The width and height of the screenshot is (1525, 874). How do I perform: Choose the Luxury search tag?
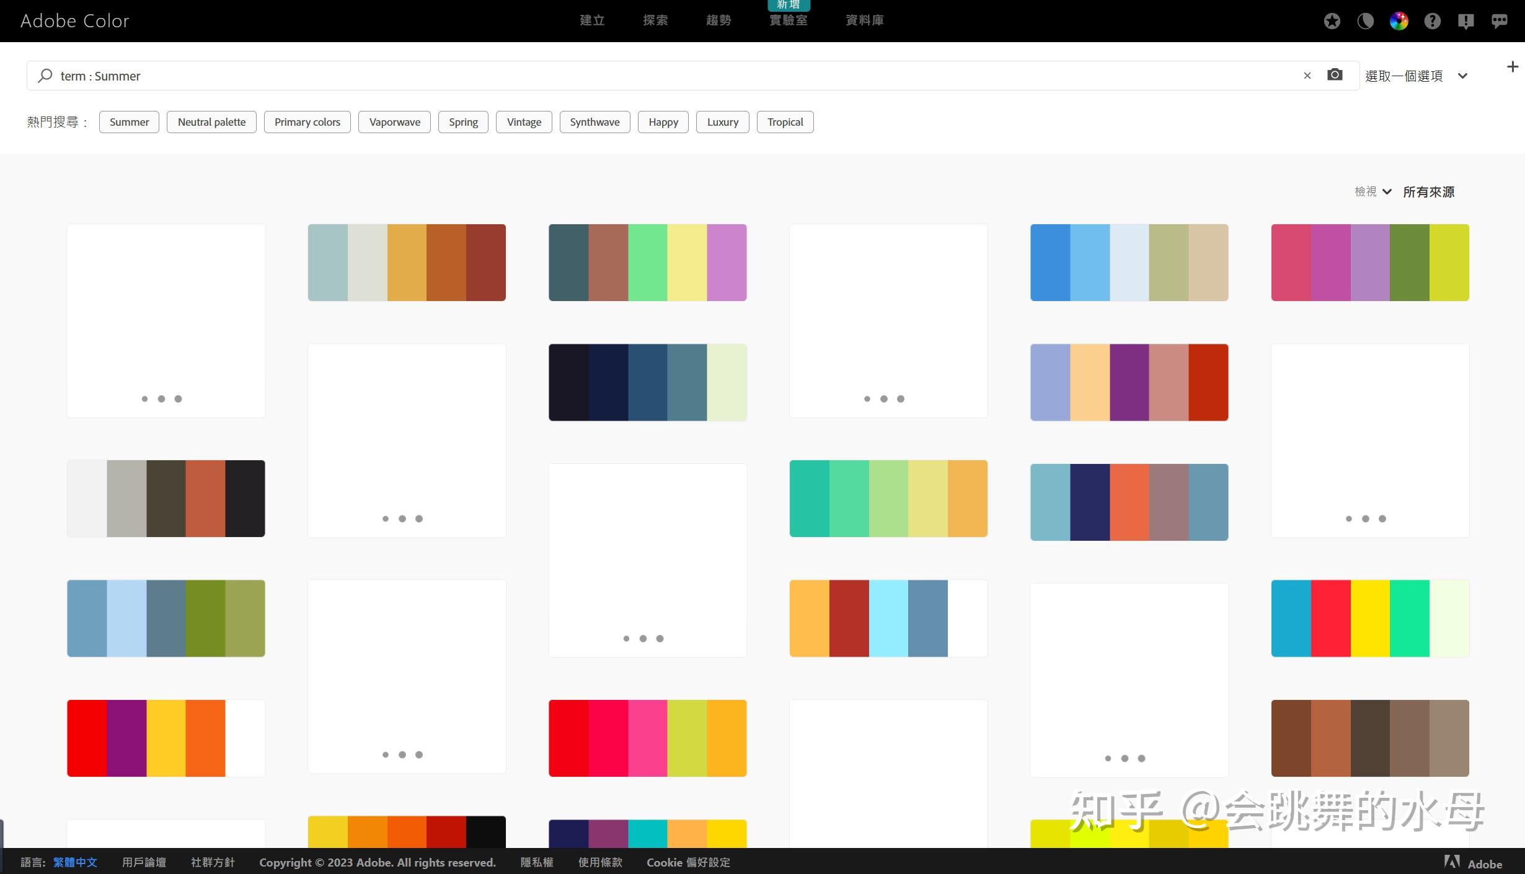click(722, 122)
